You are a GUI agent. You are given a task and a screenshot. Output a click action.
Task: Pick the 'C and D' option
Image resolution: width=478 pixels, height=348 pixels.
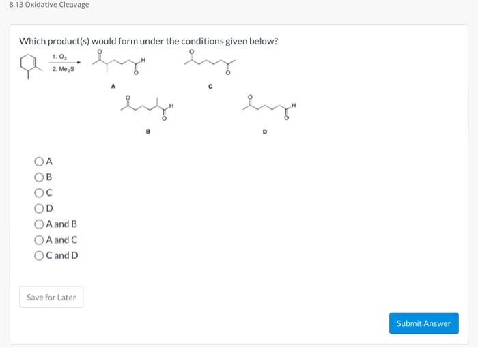[38, 256]
